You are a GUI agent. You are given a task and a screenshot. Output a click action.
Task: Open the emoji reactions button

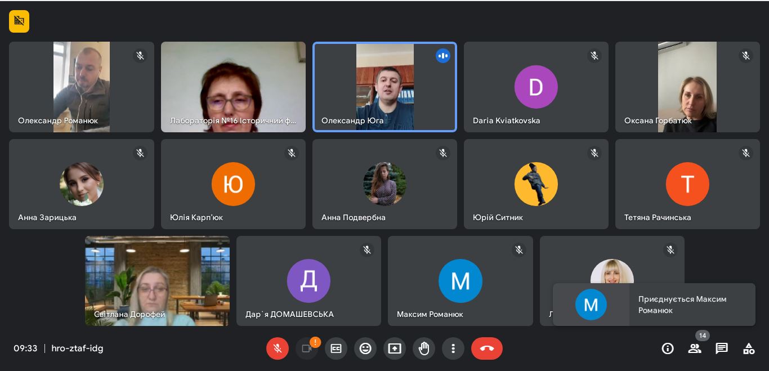(x=365, y=348)
